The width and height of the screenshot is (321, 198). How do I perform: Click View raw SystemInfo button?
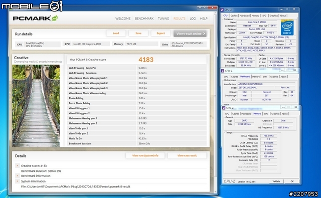[x=145, y=156]
